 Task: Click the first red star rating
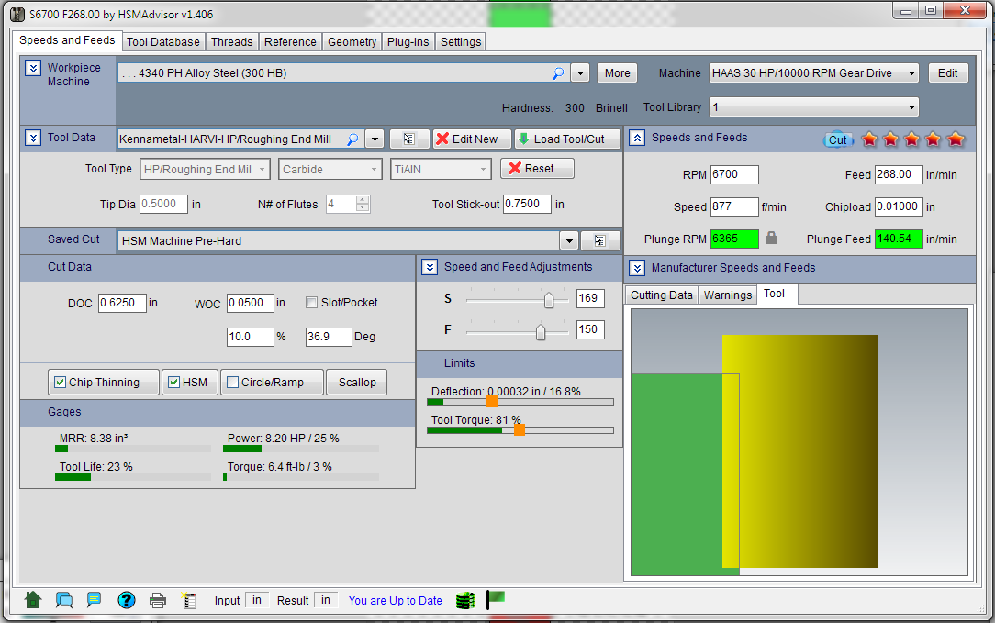(869, 139)
